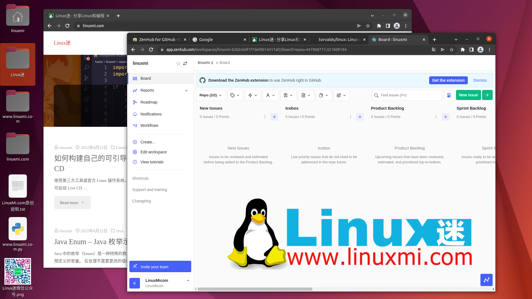The width and height of the screenshot is (532, 299).
Task: Open the edit/author filter dropdown
Action: tap(341, 95)
